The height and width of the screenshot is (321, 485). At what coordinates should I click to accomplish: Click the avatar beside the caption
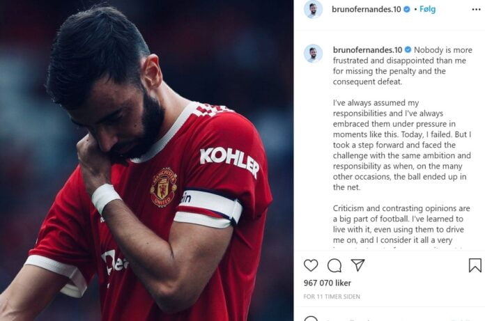313,54
